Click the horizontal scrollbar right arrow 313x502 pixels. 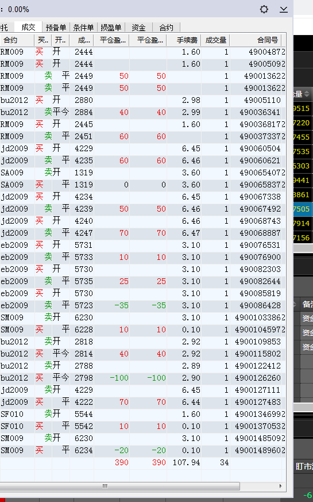[280, 486]
